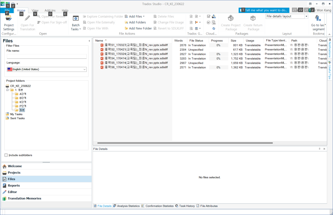Expand the Batch Tasks dropdown arrow
333x215 pixels.
80,29
